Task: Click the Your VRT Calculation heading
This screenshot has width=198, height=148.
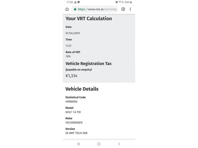Action: click(88, 18)
